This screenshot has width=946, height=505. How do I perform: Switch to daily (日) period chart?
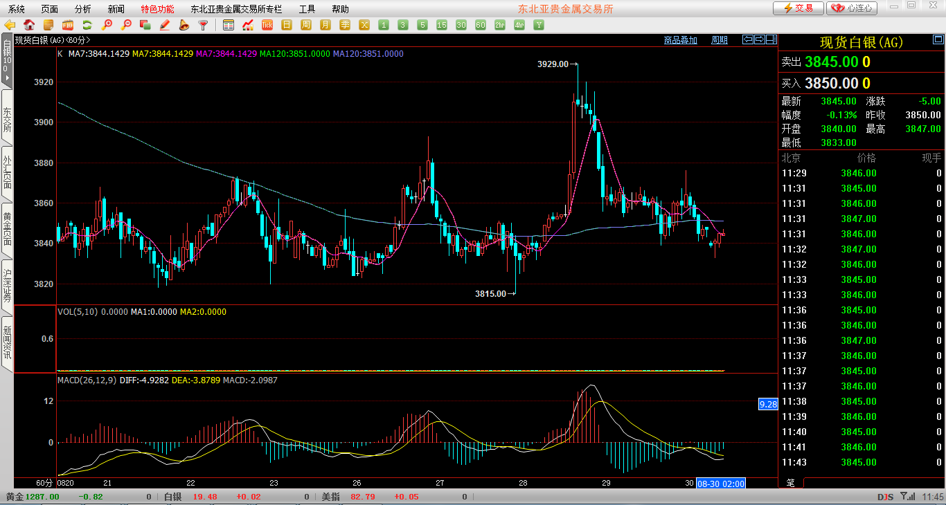(286, 25)
